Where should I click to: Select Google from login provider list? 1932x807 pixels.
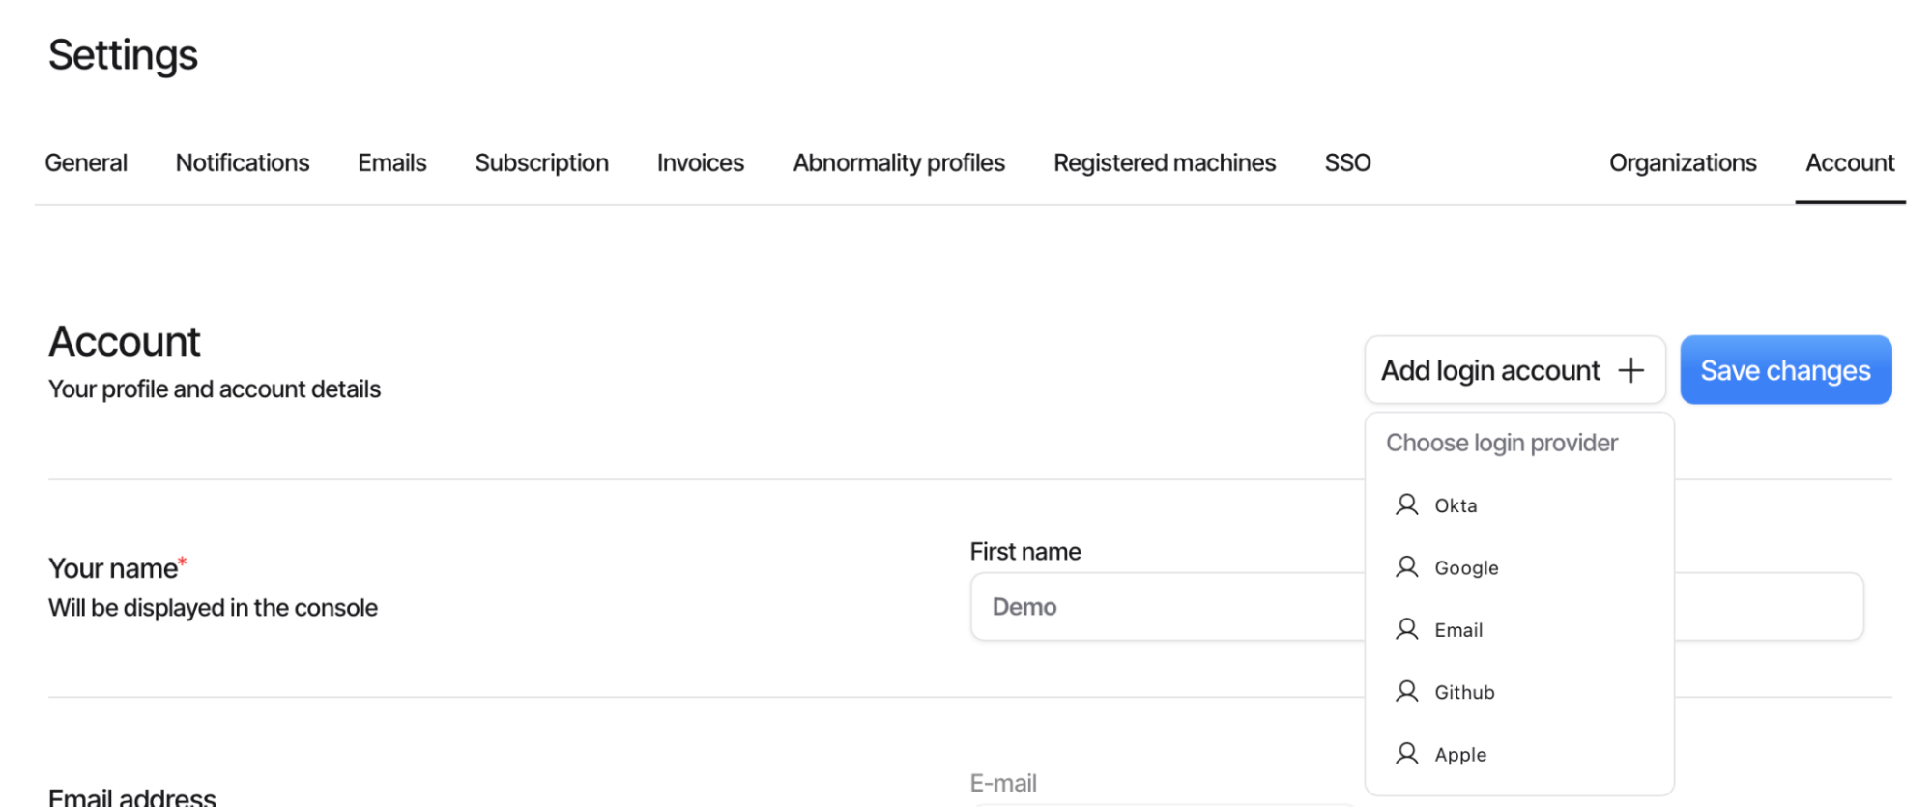pyautogui.click(x=1466, y=568)
